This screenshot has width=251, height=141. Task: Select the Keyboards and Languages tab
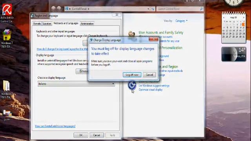click(x=66, y=23)
